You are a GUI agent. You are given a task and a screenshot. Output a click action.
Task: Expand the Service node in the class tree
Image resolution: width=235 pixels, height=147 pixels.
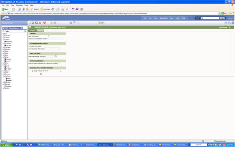[x=3, y=82]
